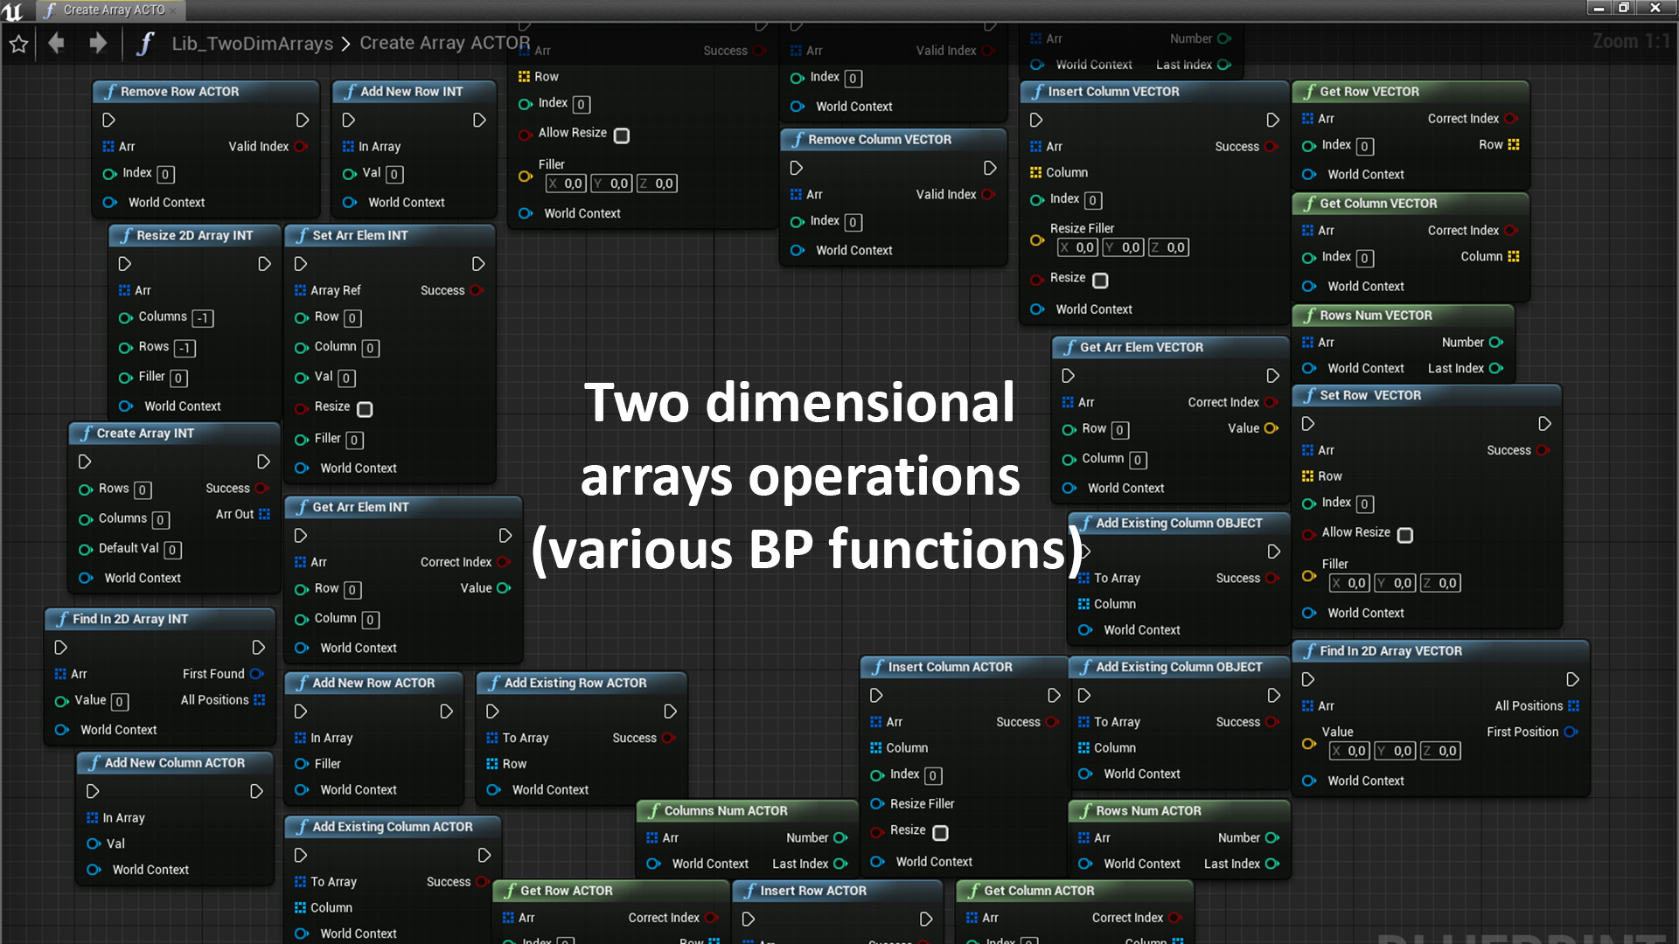The height and width of the screenshot is (944, 1679).
Task: Click X value of Find In 2D Array VECTOR
Action: point(1350,751)
